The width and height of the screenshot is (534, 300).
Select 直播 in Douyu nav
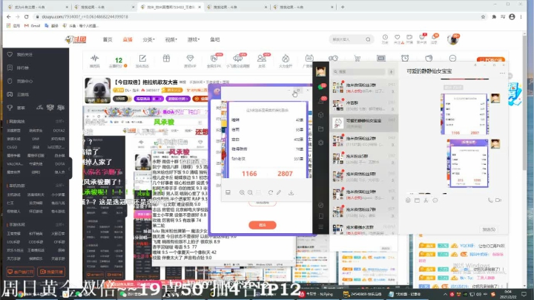click(128, 39)
